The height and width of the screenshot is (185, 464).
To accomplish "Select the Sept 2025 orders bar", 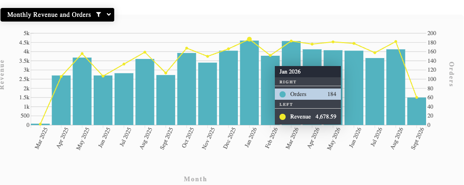I will pyautogui.click(x=166, y=100).
